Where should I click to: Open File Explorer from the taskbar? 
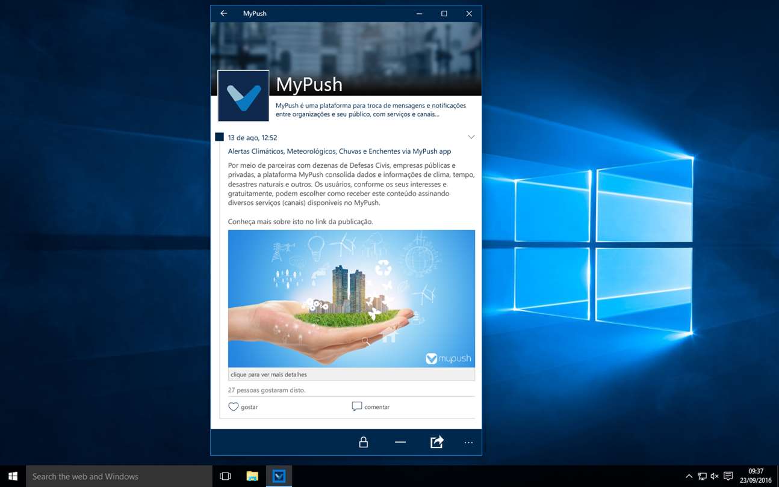(252, 476)
